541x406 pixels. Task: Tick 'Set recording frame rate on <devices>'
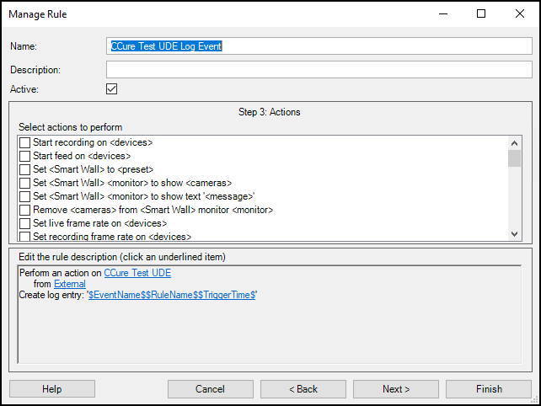coord(24,236)
